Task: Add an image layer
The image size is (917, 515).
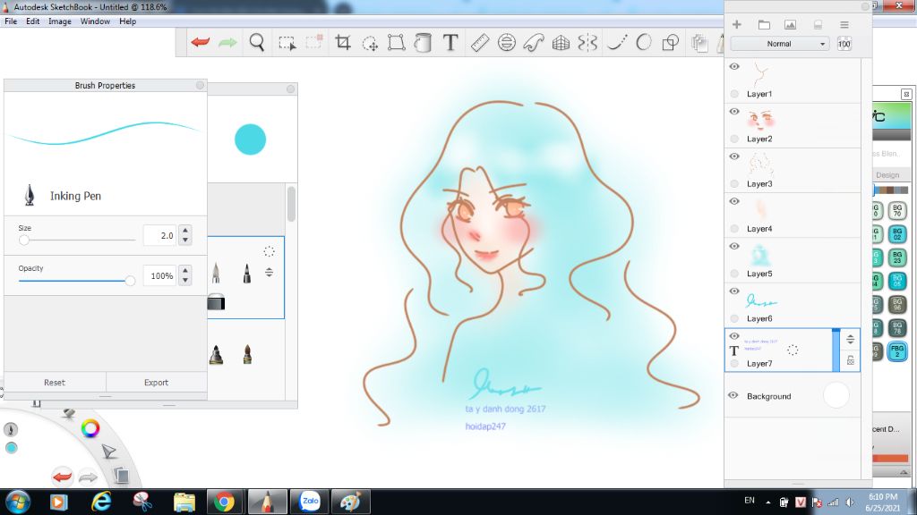Action: point(790,24)
